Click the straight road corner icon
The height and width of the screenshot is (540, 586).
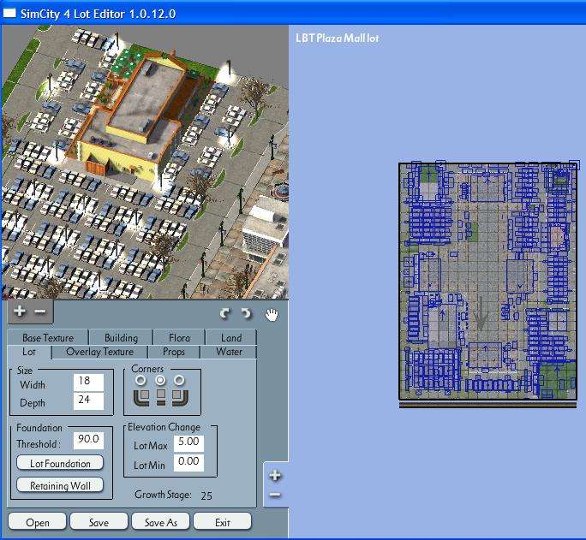[x=161, y=397]
